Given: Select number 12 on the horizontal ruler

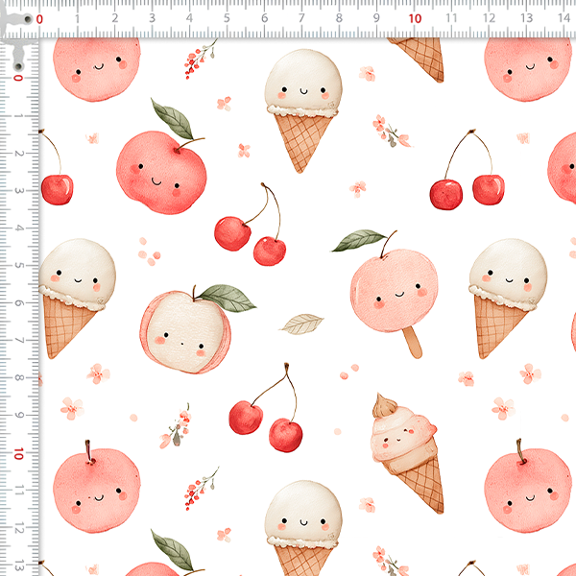Looking at the screenshot, I should coord(489,18).
